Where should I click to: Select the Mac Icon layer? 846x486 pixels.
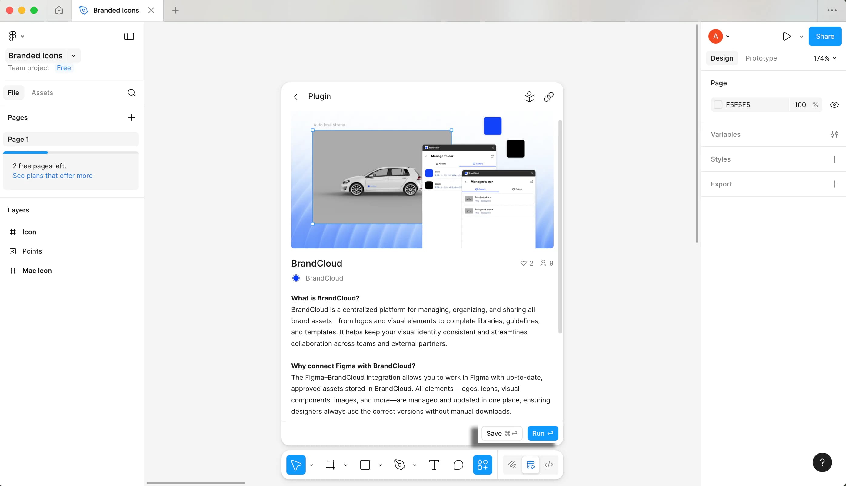pyautogui.click(x=37, y=270)
